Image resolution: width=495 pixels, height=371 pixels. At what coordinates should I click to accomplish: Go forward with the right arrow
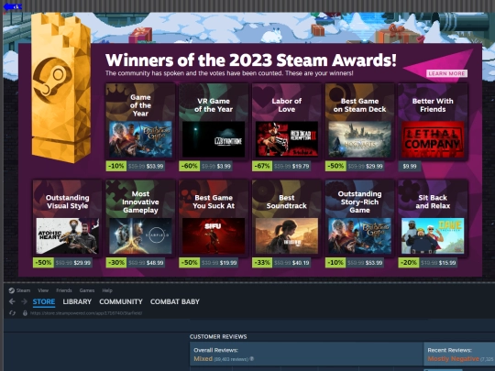(25, 301)
